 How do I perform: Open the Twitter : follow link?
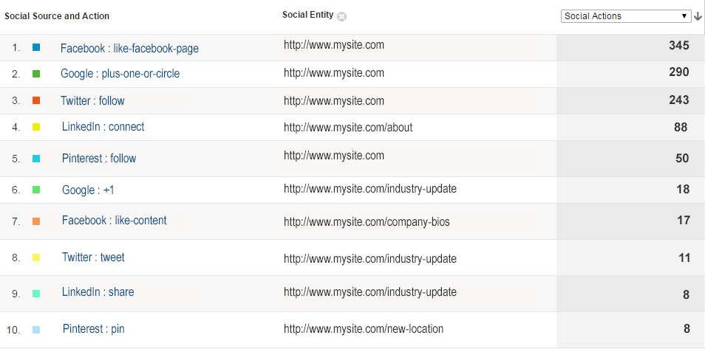tap(92, 100)
